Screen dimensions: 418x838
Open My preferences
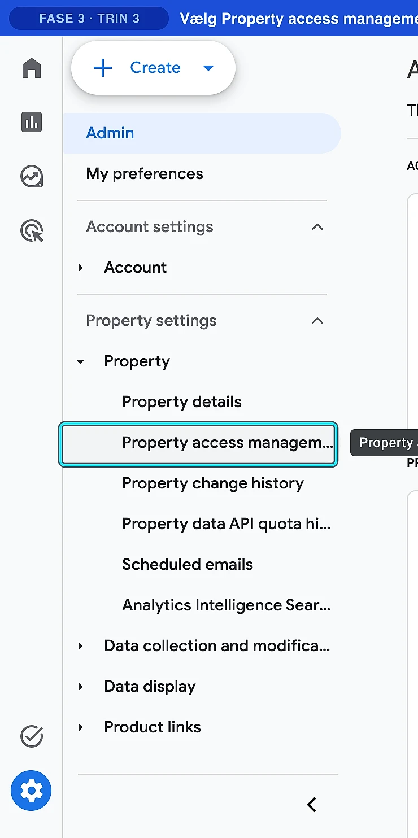(145, 174)
